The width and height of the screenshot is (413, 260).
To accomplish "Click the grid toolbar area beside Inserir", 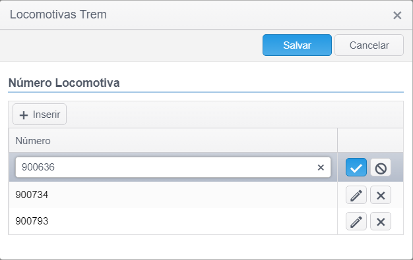I will (234, 115).
